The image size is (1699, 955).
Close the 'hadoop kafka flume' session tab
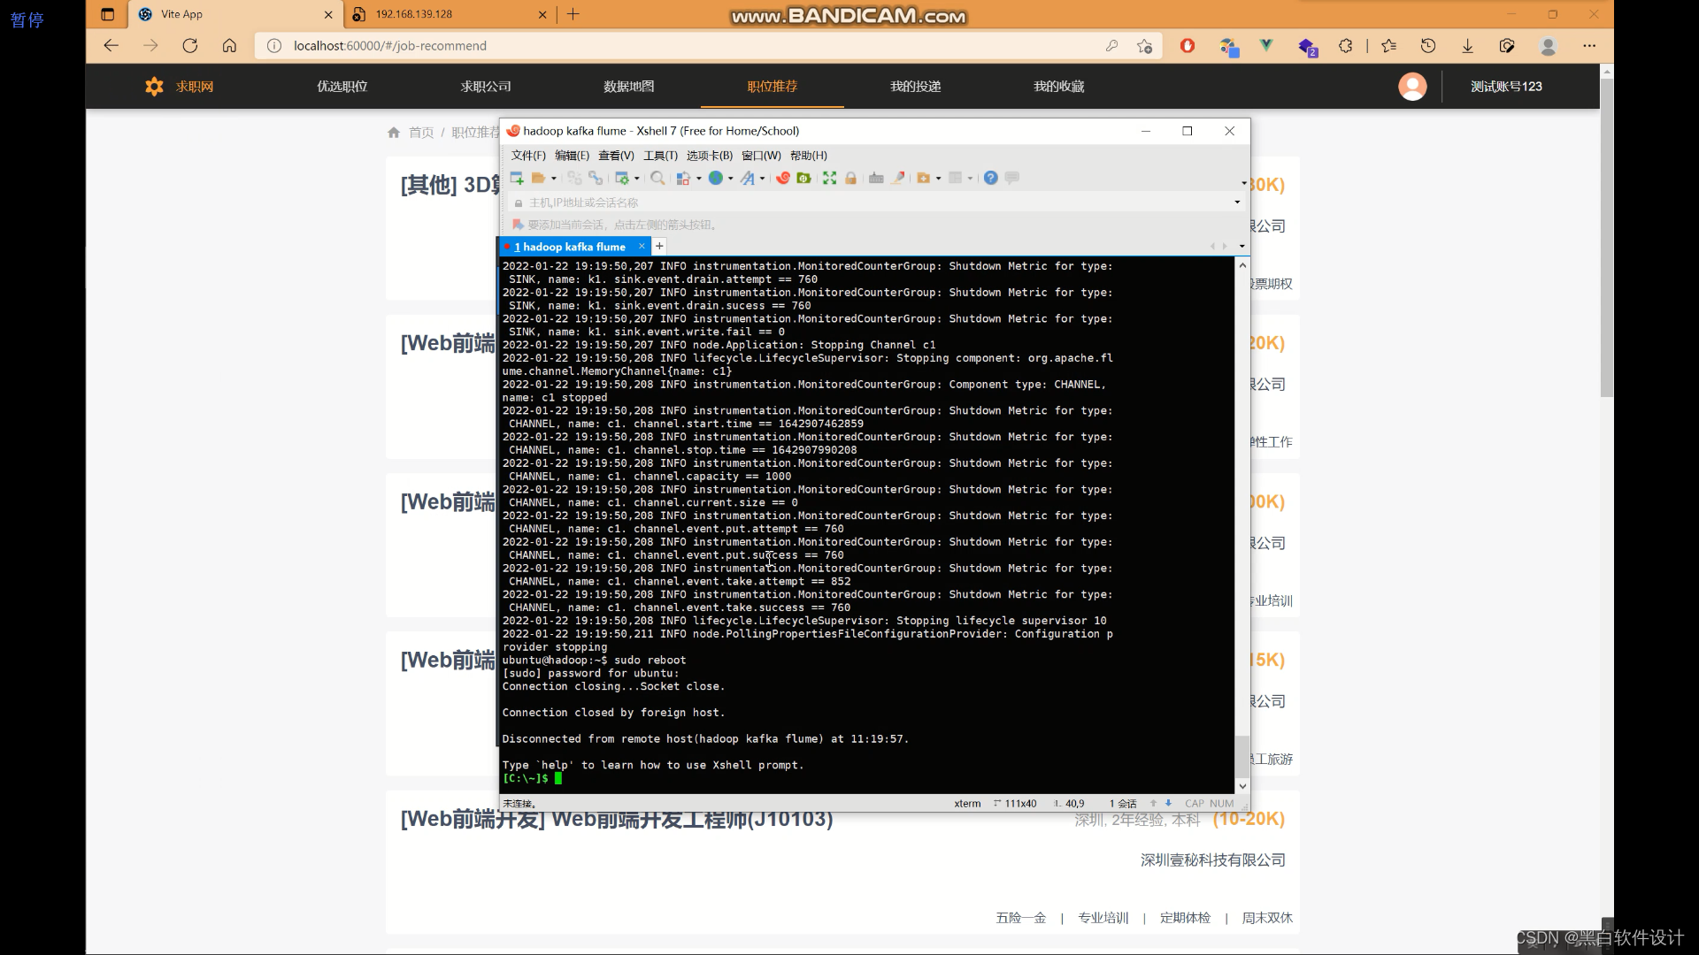642,246
